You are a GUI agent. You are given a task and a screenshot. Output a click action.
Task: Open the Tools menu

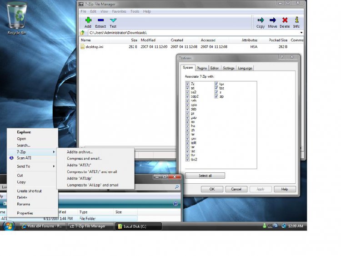click(x=135, y=11)
